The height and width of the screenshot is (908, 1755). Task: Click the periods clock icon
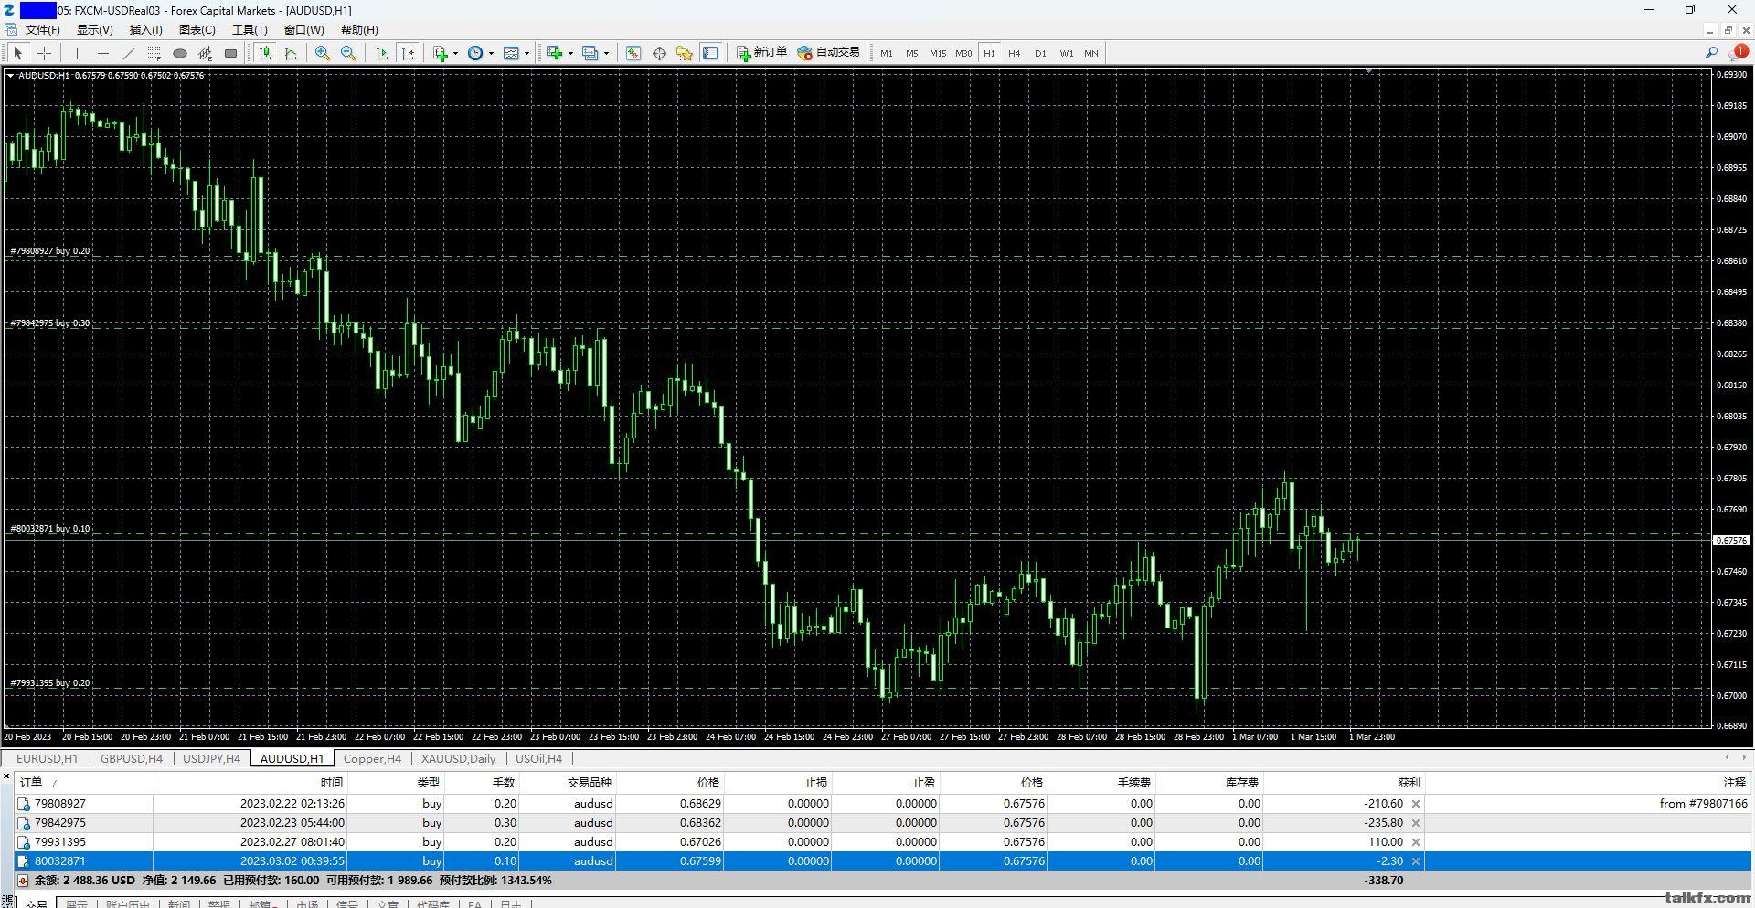click(x=475, y=53)
